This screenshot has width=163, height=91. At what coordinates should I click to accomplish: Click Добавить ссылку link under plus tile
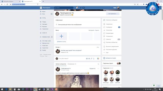click(x=61, y=41)
